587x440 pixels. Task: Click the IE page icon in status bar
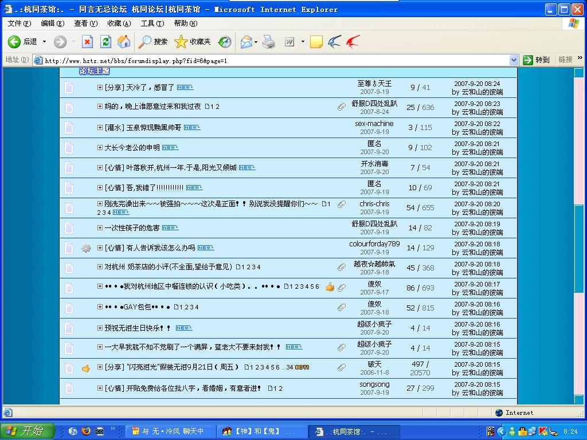pyautogui.click(x=7, y=412)
